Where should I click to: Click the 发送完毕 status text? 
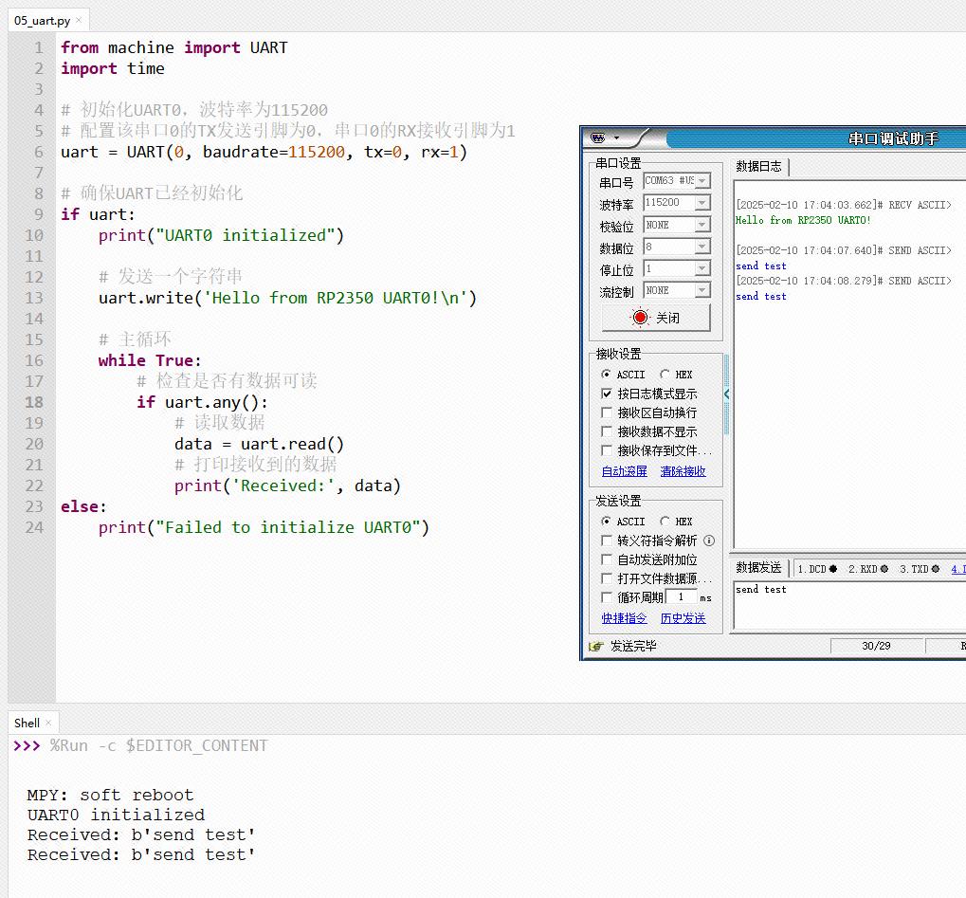[x=633, y=646]
